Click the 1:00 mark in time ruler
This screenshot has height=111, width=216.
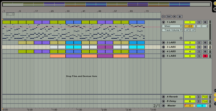click(55, 110)
